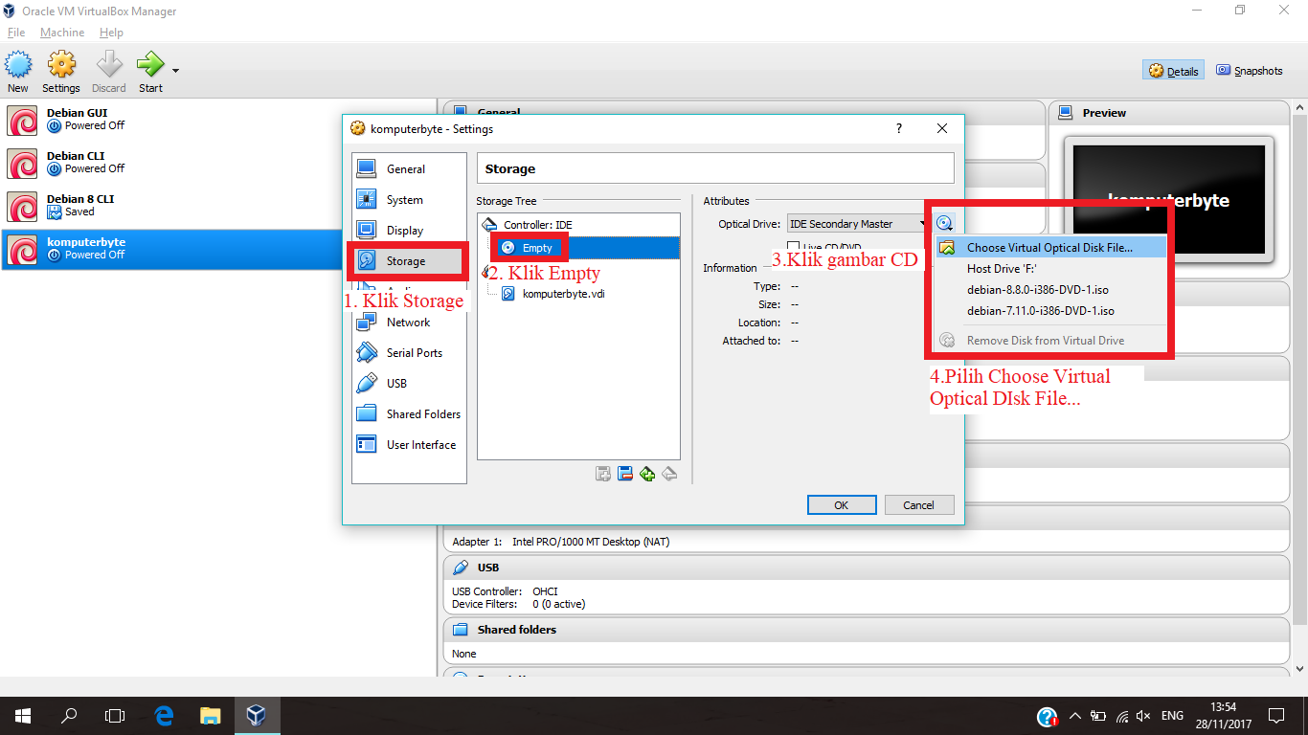The width and height of the screenshot is (1308, 735).
Task: Select the Debian GUI virtual machine
Action: (218, 120)
